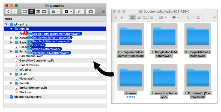Open action gear menu in gloopdrop window
Viewport: 221px width, 112px height.
tap(68, 11)
